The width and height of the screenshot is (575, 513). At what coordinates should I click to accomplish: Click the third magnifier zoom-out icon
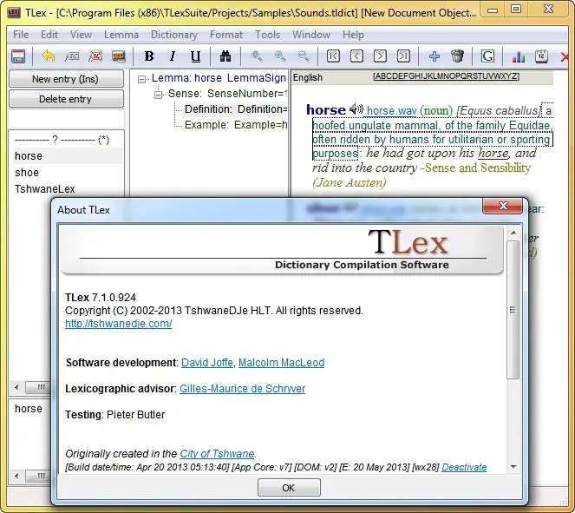pyautogui.click(x=304, y=56)
